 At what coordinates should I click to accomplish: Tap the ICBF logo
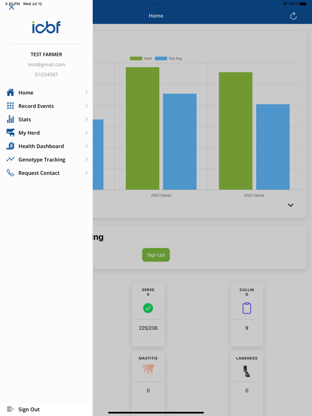[x=47, y=27]
